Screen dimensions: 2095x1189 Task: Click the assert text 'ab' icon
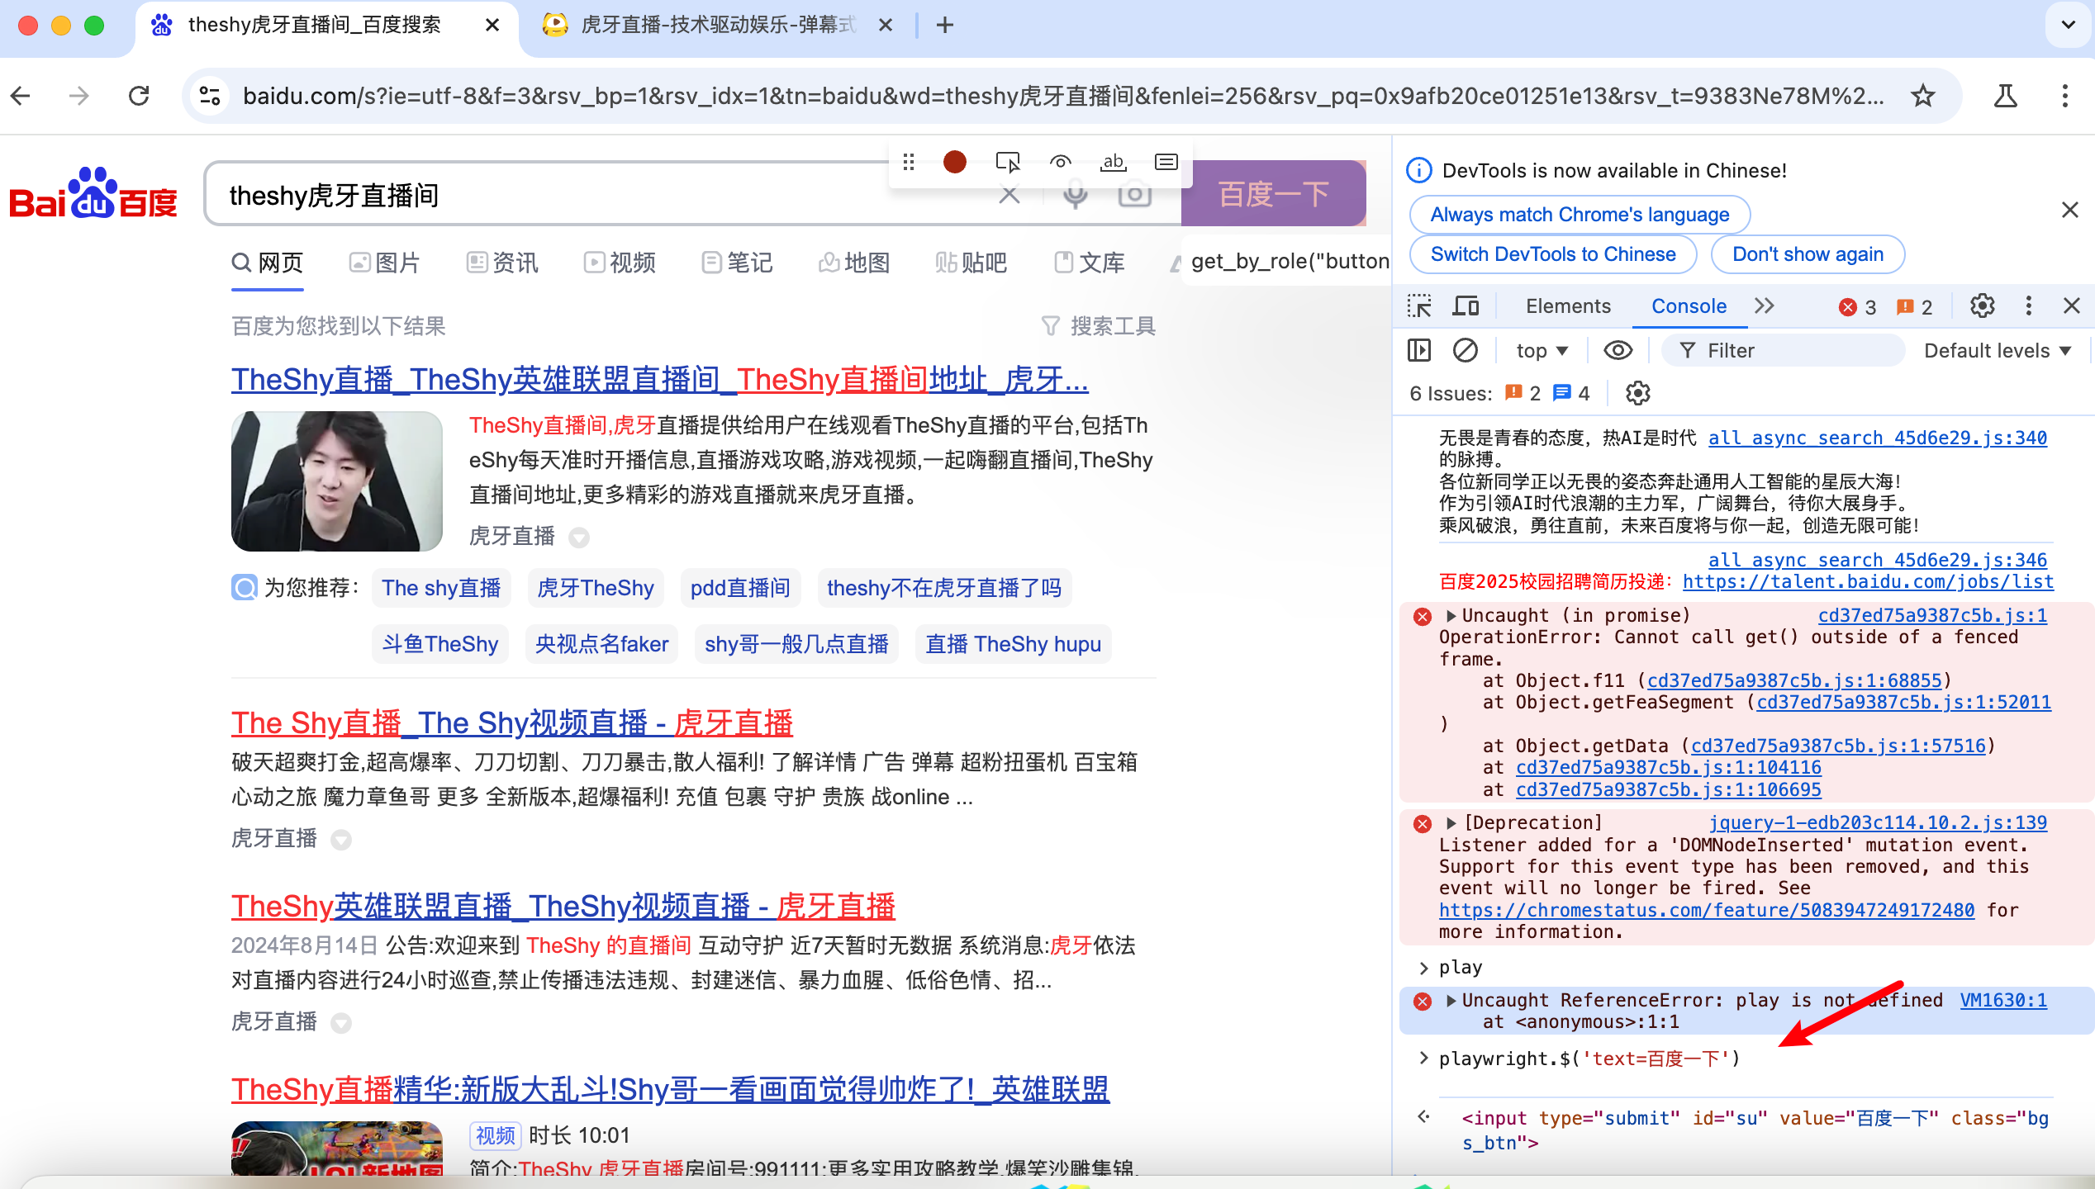[1113, 162]
